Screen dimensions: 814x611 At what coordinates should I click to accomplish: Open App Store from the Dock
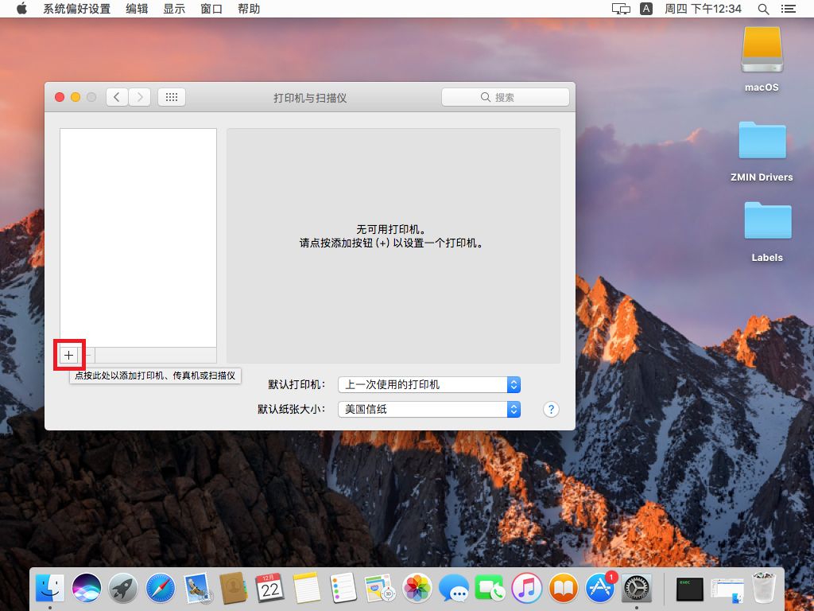[x=600, y=588]
